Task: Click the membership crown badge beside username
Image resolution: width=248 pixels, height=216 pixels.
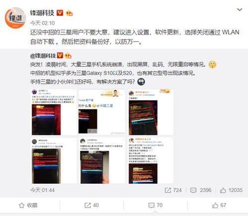Action: (x=69, y=13)
